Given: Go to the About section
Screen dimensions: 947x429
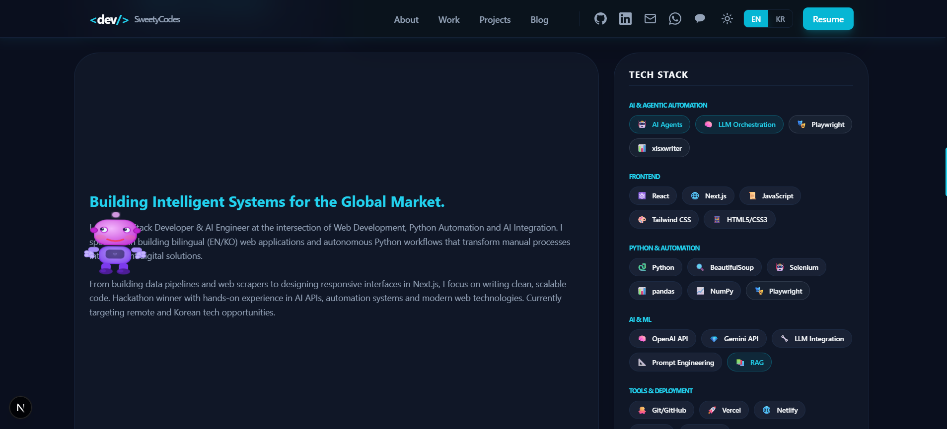Looking at the screenshot, I should pyautogui.click(x=406, y=20).
